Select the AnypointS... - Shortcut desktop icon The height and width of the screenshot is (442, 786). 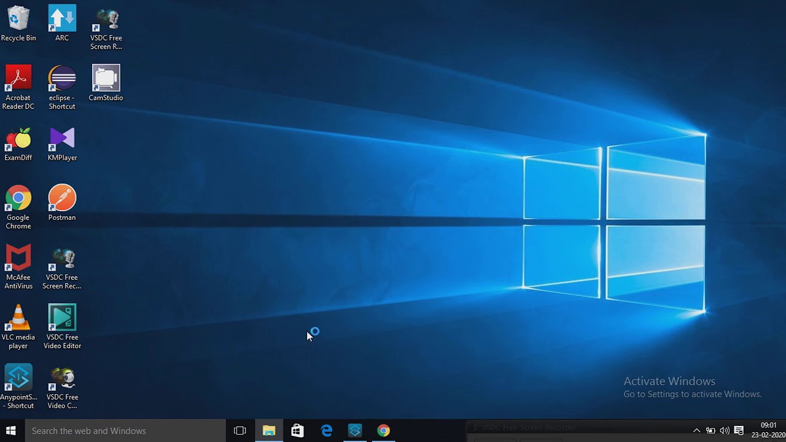pyautogui.click(x=18, y=387)
